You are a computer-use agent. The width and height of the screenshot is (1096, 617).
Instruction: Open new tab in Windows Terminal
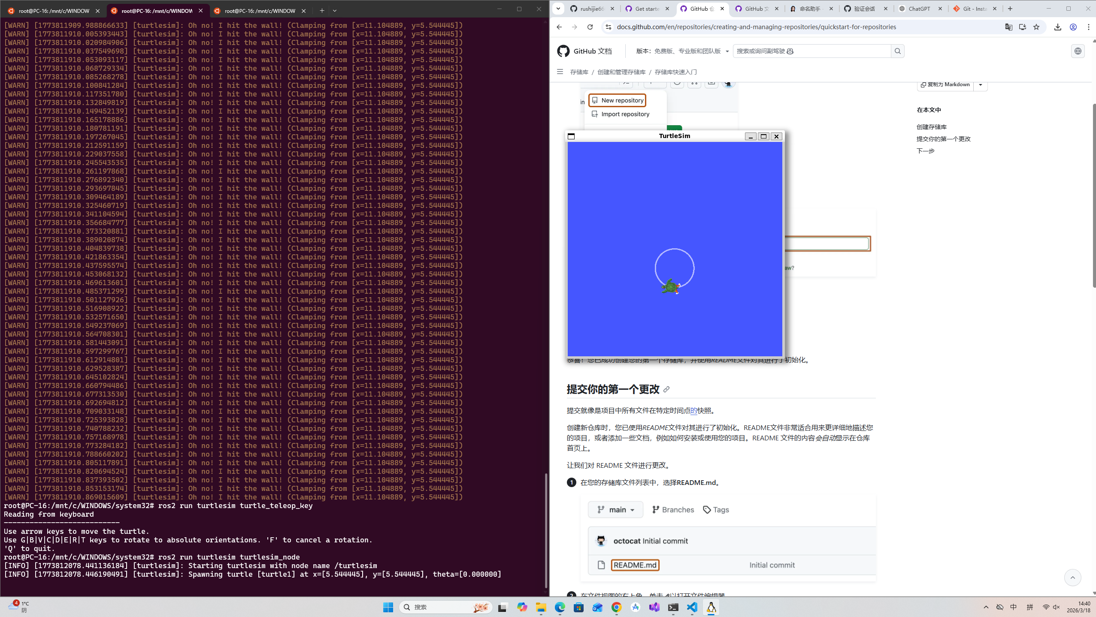pyautogui.click(x=322, y=11)
